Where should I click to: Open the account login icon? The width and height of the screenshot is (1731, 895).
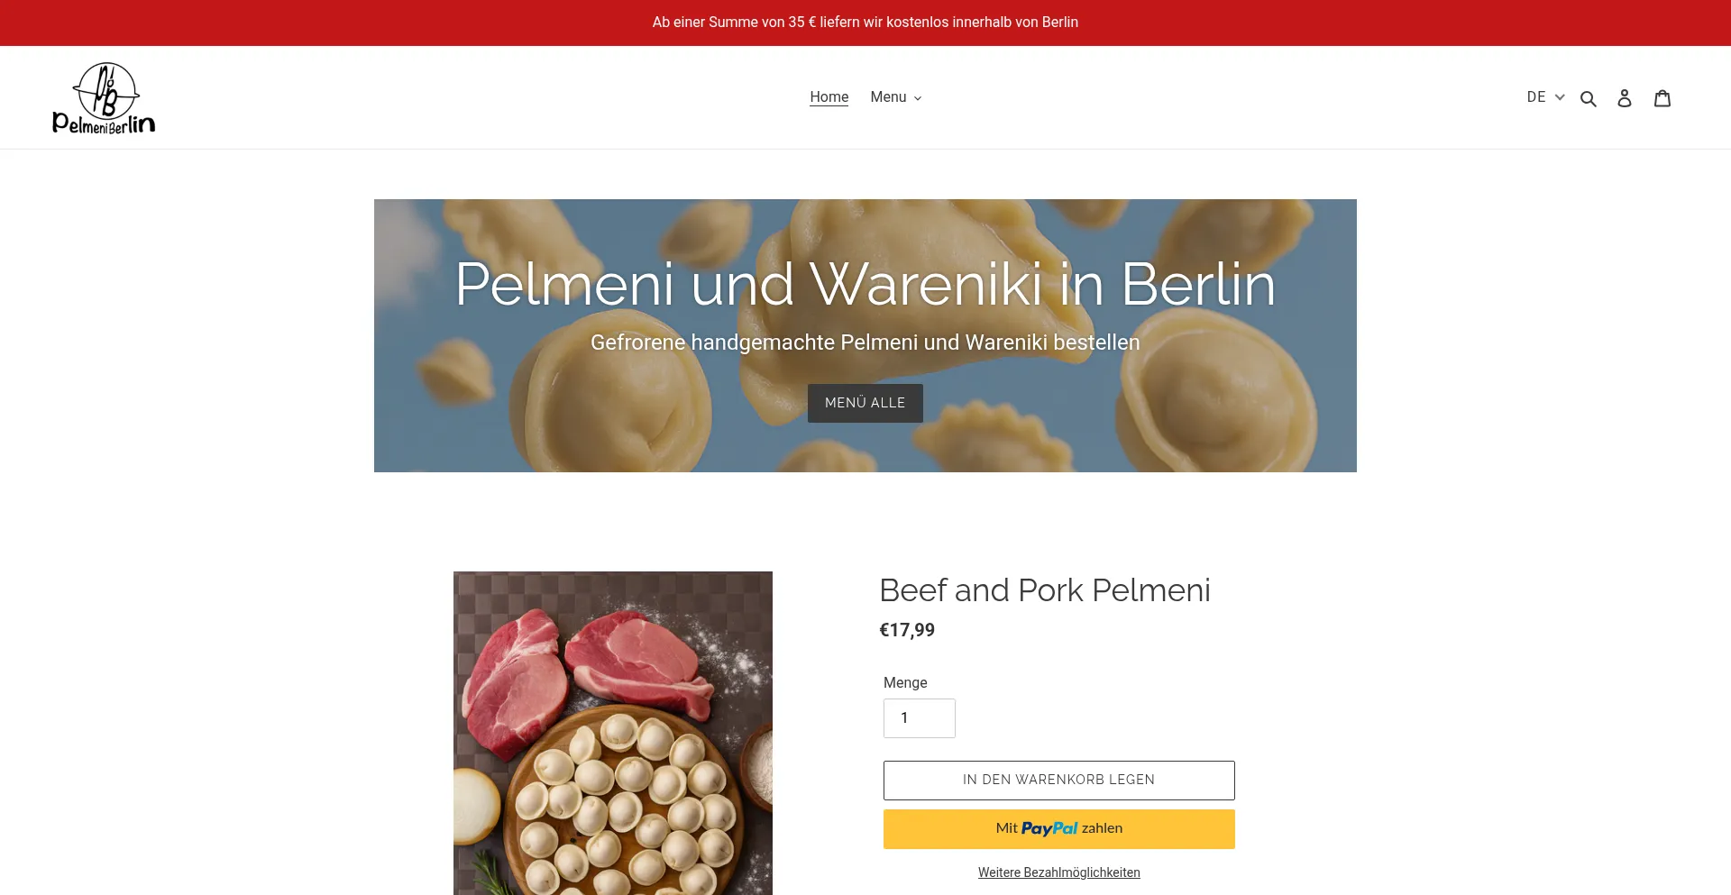[x=1625, y=98]
